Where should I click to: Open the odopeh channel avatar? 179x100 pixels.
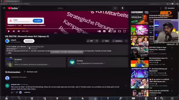[x=7, y=41]
